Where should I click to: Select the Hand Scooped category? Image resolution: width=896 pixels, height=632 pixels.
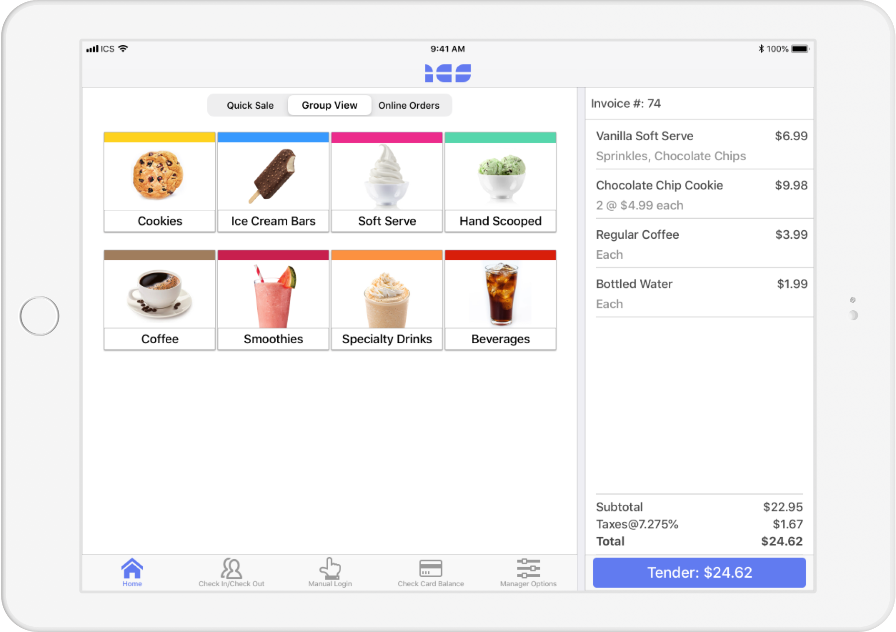click(x=500, y=182)
